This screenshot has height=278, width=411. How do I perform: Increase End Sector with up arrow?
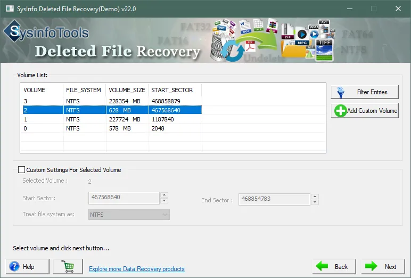coord(315,197)
